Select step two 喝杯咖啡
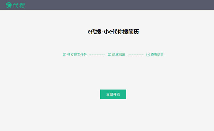Screen dimensions: 214x131 pyautogui.click(x=116, y=55)
